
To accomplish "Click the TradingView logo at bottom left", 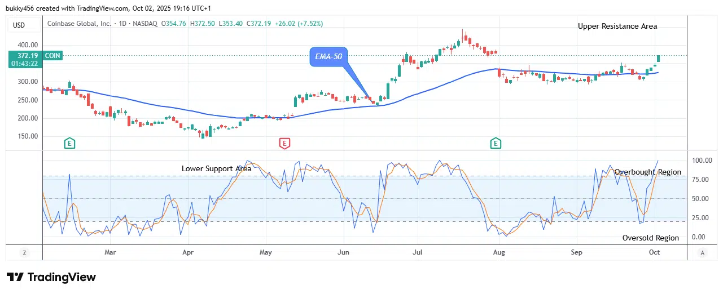I will click(51, 277).
